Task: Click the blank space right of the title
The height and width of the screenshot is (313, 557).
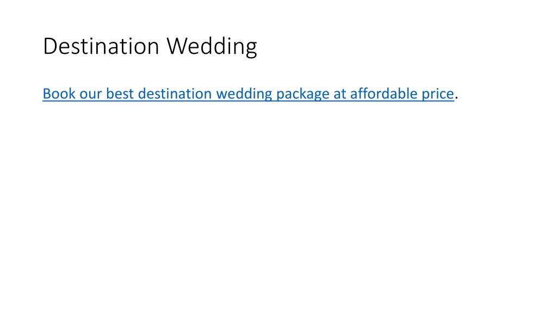Action: pos(391,46)
